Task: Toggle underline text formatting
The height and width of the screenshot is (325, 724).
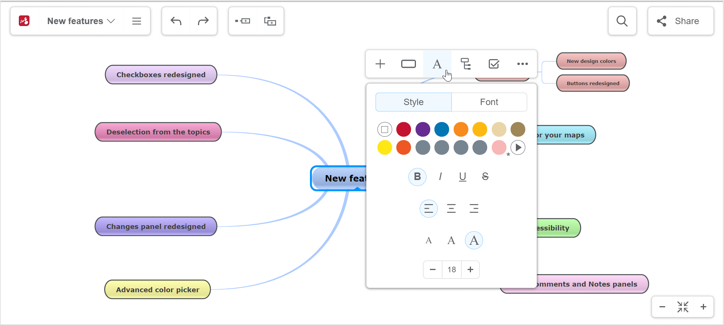Action: (x=462, y=177)
